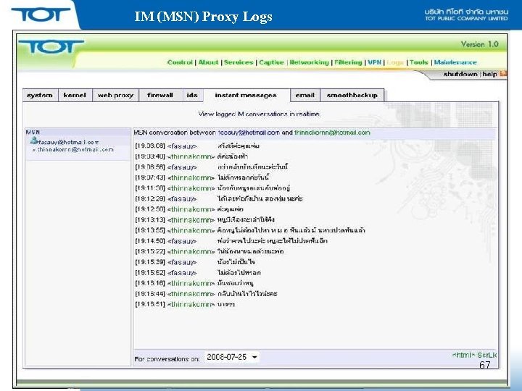Click the 'For conversations on:' label
522x391 pixels.
click(x=167, y=359)
